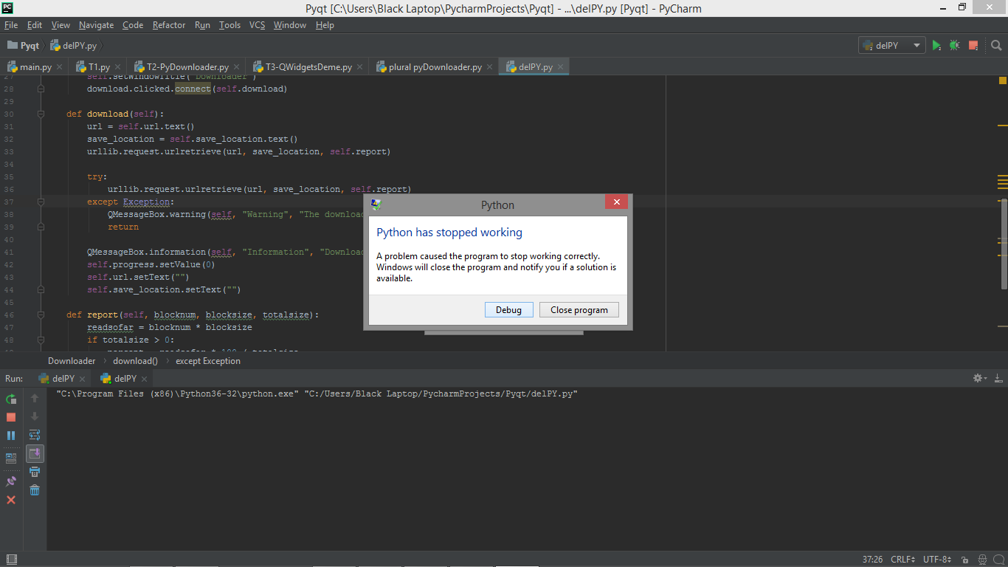Switch to T1.py editor tab
The height and width of the screenshot is (567, 1008).
pyautogui.click(x=99, y=67)
